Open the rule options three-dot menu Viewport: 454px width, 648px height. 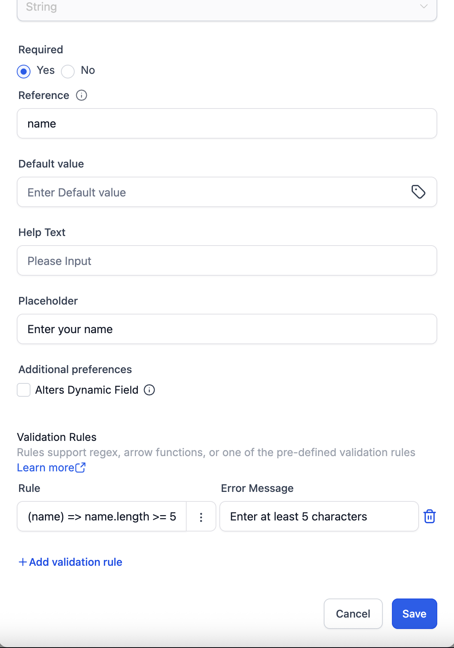201,517
